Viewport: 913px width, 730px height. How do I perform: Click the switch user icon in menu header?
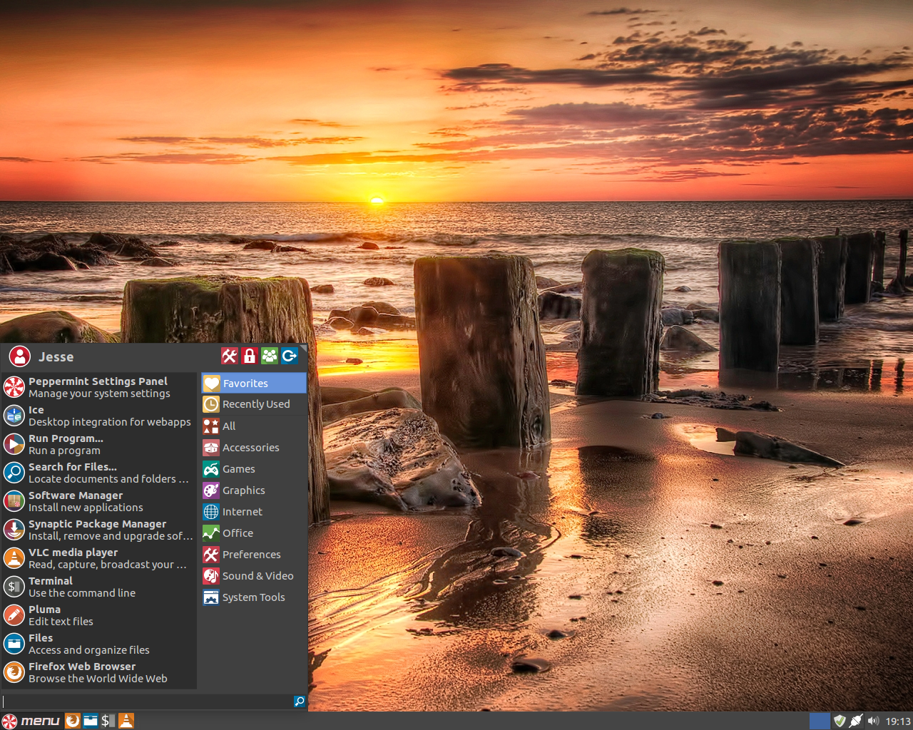pos(269,356)
